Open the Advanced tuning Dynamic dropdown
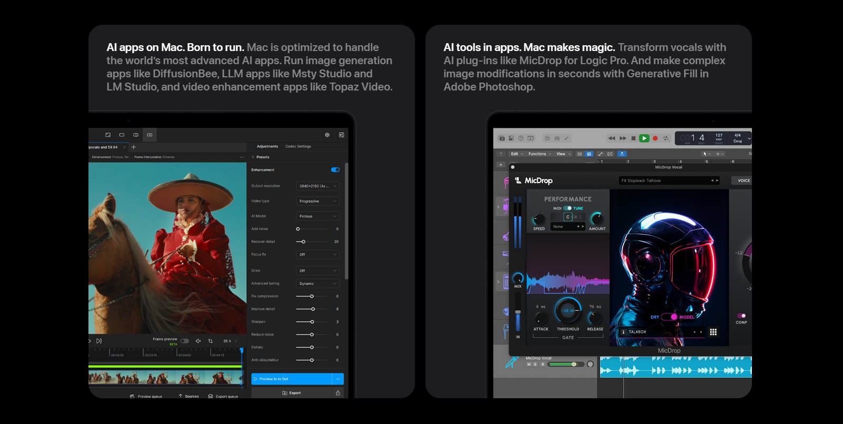Viewport: 843px width, 424px height. (318, 284)
